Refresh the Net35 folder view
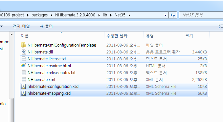Image resolution: width=223 pixels, height=122 pixels. 173,15
